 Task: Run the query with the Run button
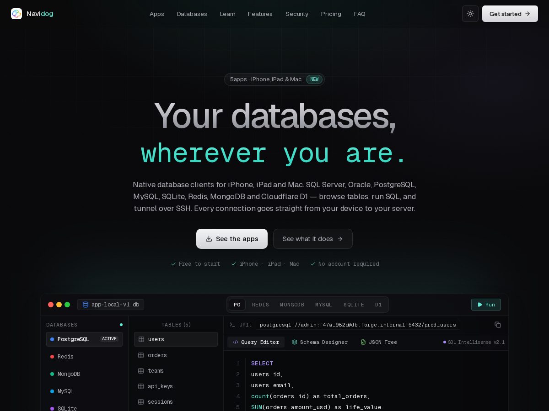pos(486,305)
